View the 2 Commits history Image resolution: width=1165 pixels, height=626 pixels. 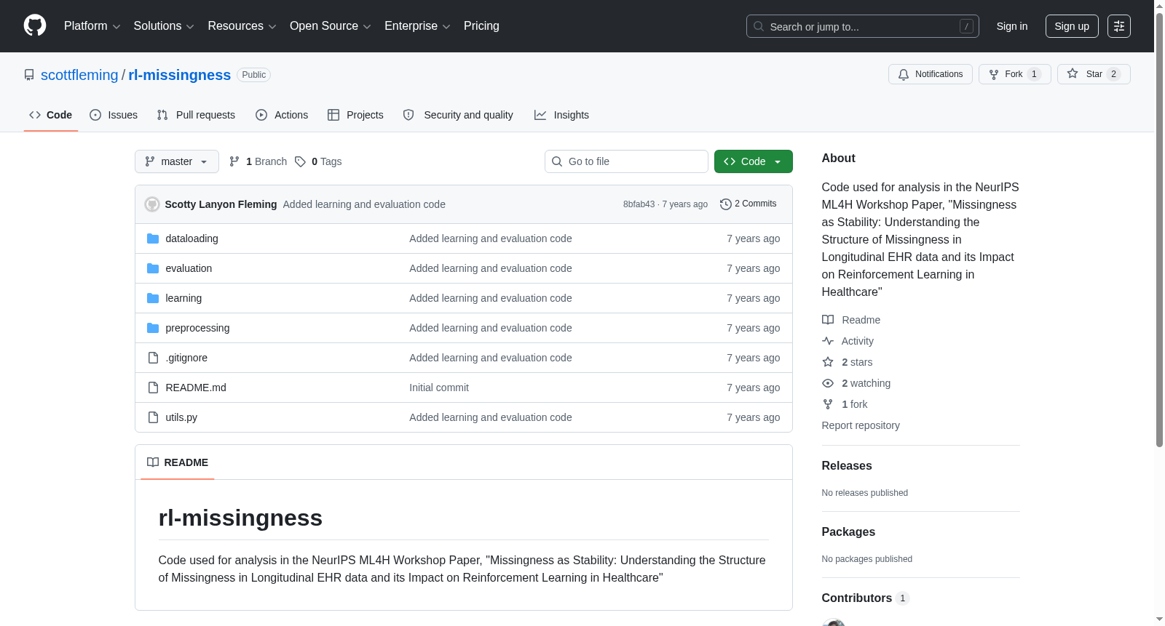[749, 204]
